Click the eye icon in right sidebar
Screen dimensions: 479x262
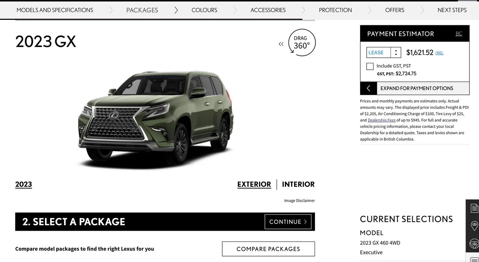tap(474, 243)
